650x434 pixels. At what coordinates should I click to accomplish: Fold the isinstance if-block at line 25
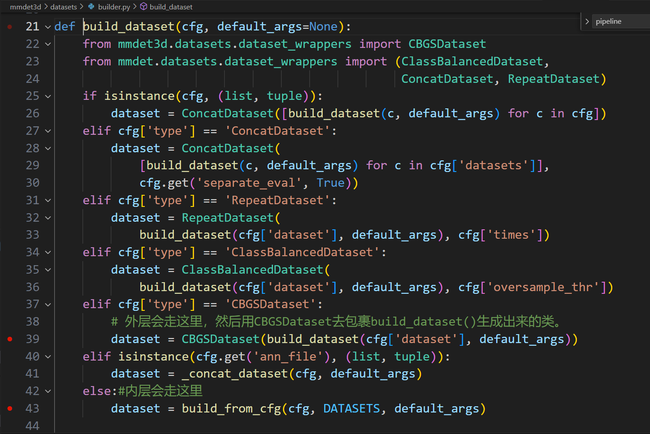click(48, 96)
